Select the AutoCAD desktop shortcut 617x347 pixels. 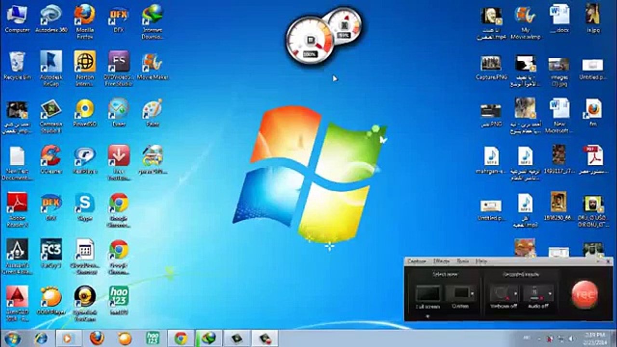pyautogui.click(x=17, y=303)
